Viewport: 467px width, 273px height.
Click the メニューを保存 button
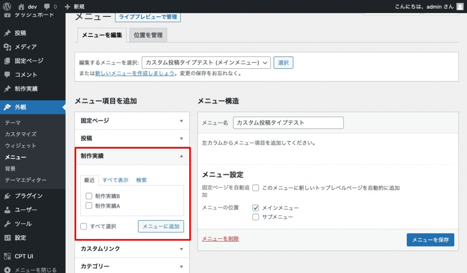(431, 240)
